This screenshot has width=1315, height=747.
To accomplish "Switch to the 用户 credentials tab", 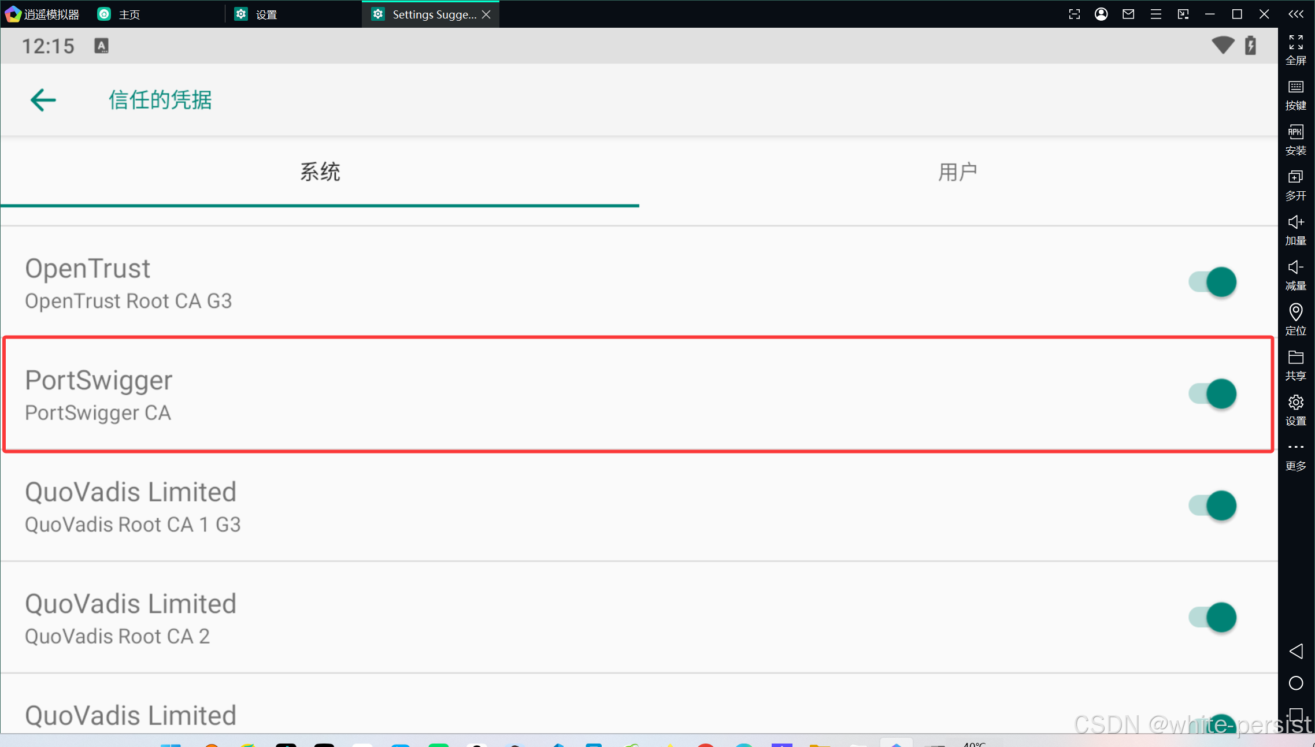I will point(958,172).
